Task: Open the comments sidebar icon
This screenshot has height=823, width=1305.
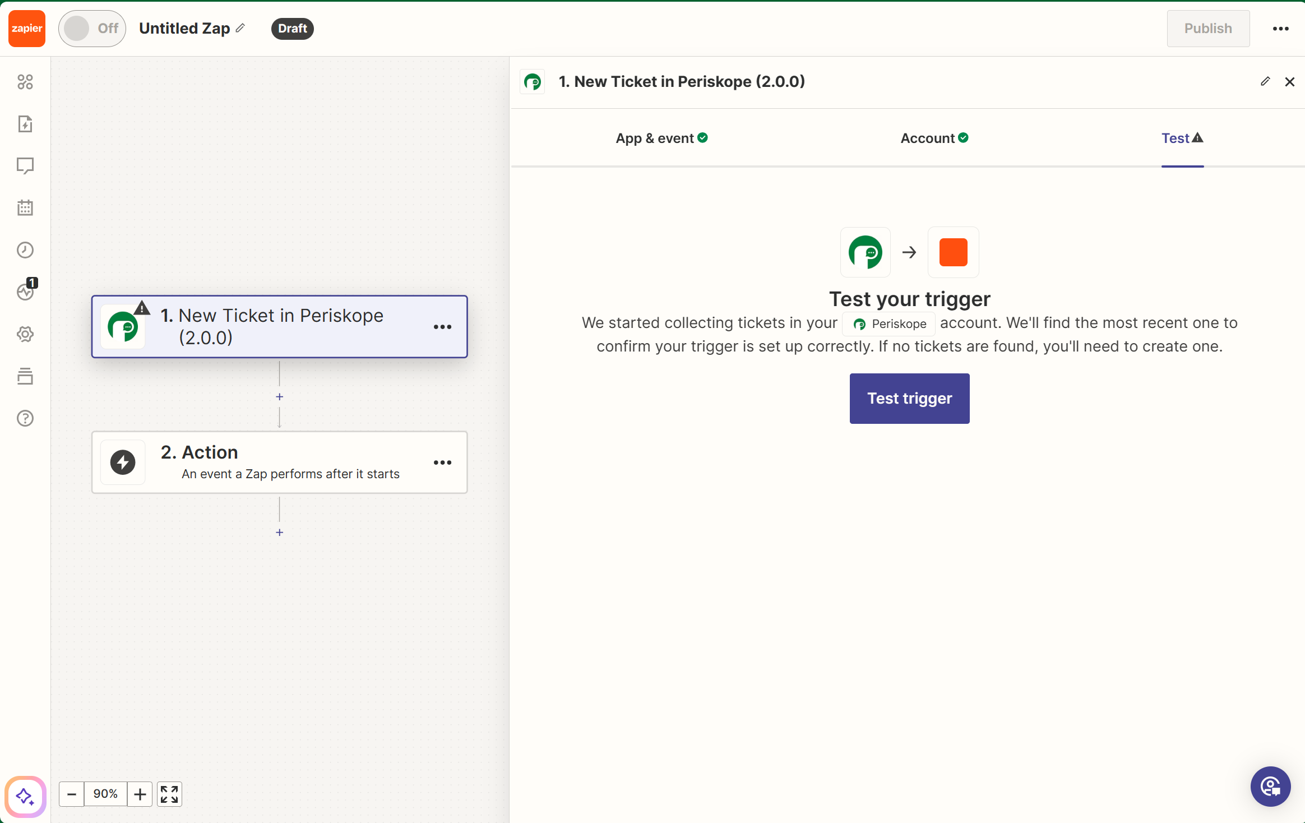Action: pyautogui.click(x=25, y=166)
